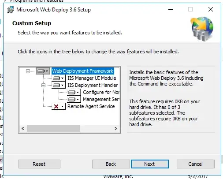This screenshot has width=223, height=179.
Task: Select IIS Manager UI Module item
Action: pos(92,78)
